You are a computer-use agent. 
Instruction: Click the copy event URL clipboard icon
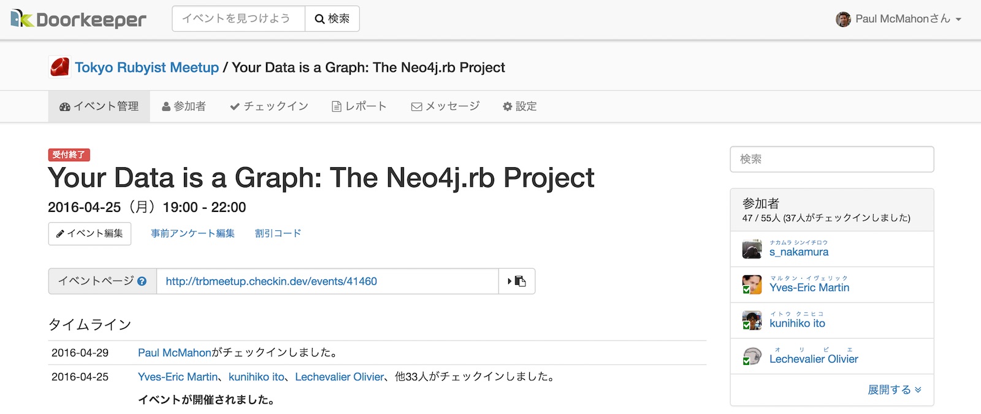pyautogui.click(x=517, y=281)
